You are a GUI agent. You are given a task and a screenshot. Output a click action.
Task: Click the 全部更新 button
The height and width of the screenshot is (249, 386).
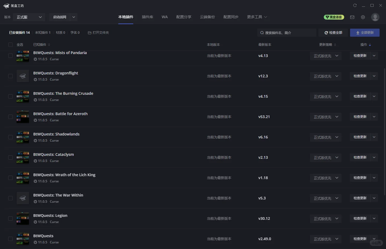[365, 33]
